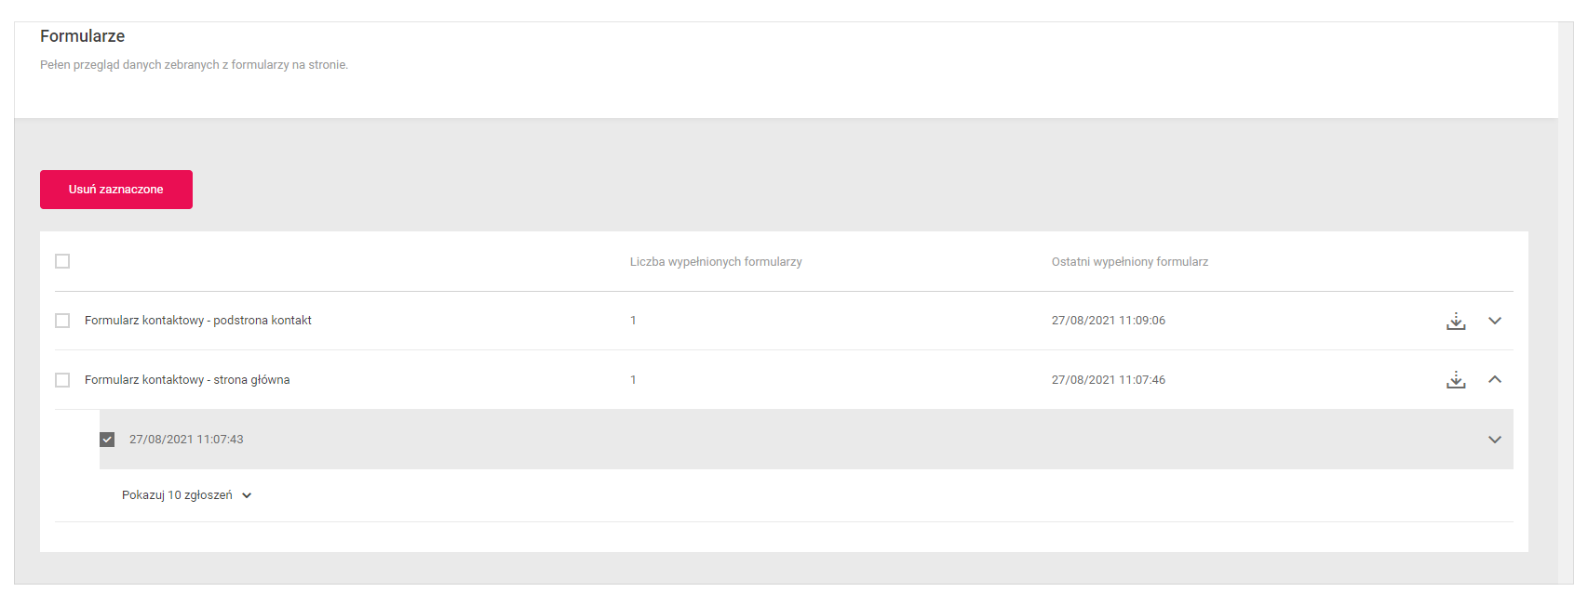Viewport: 1588px width, 605px height.
Task: Click the Formularze page heading
Action: coord(83,36)
